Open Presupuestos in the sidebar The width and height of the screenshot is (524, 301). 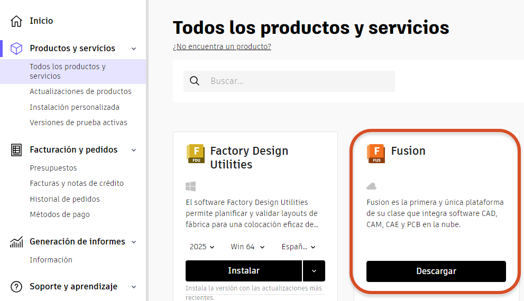click(x=53, y=168)
